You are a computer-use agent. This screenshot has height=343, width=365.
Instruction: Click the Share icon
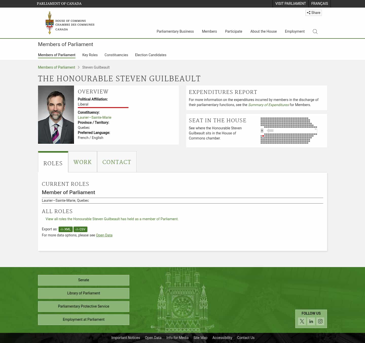point(313,13)
